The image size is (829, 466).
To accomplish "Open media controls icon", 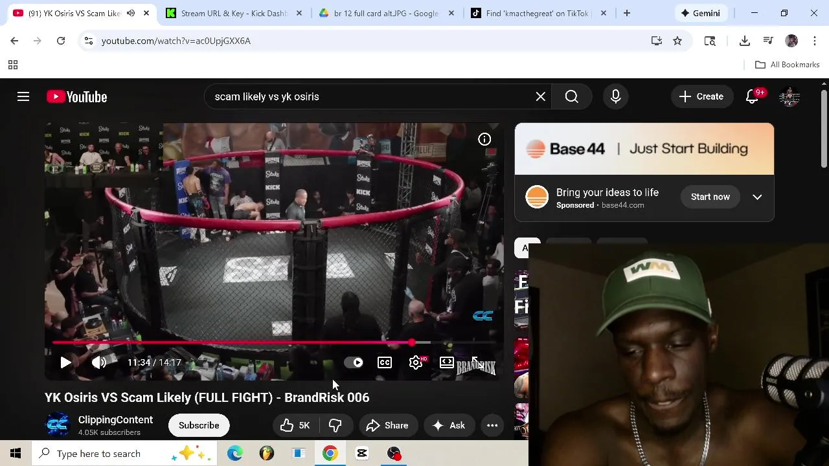I will [768, 41].
